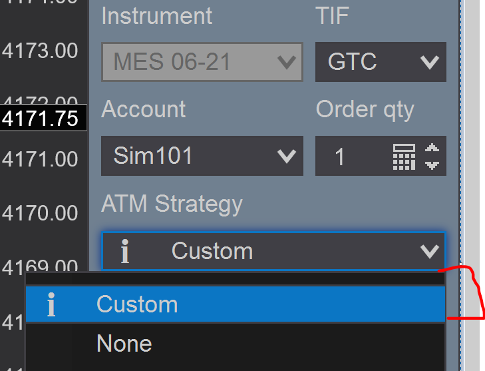Choose None in the ATM Strategy list

click(124, 344)
